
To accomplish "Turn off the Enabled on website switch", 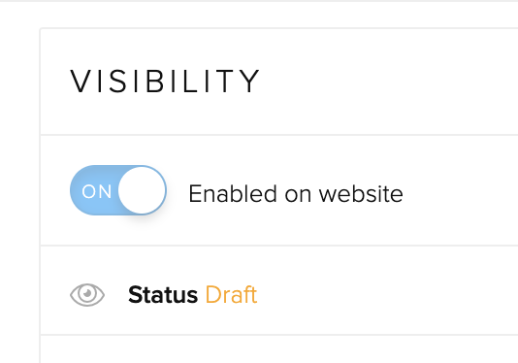I will 118,190.
